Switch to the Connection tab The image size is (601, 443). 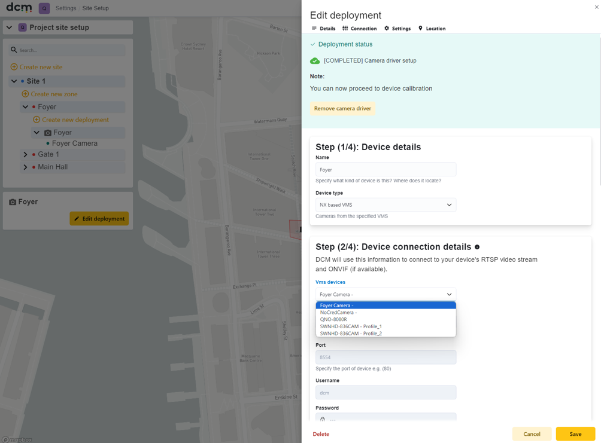pos(360,29)
